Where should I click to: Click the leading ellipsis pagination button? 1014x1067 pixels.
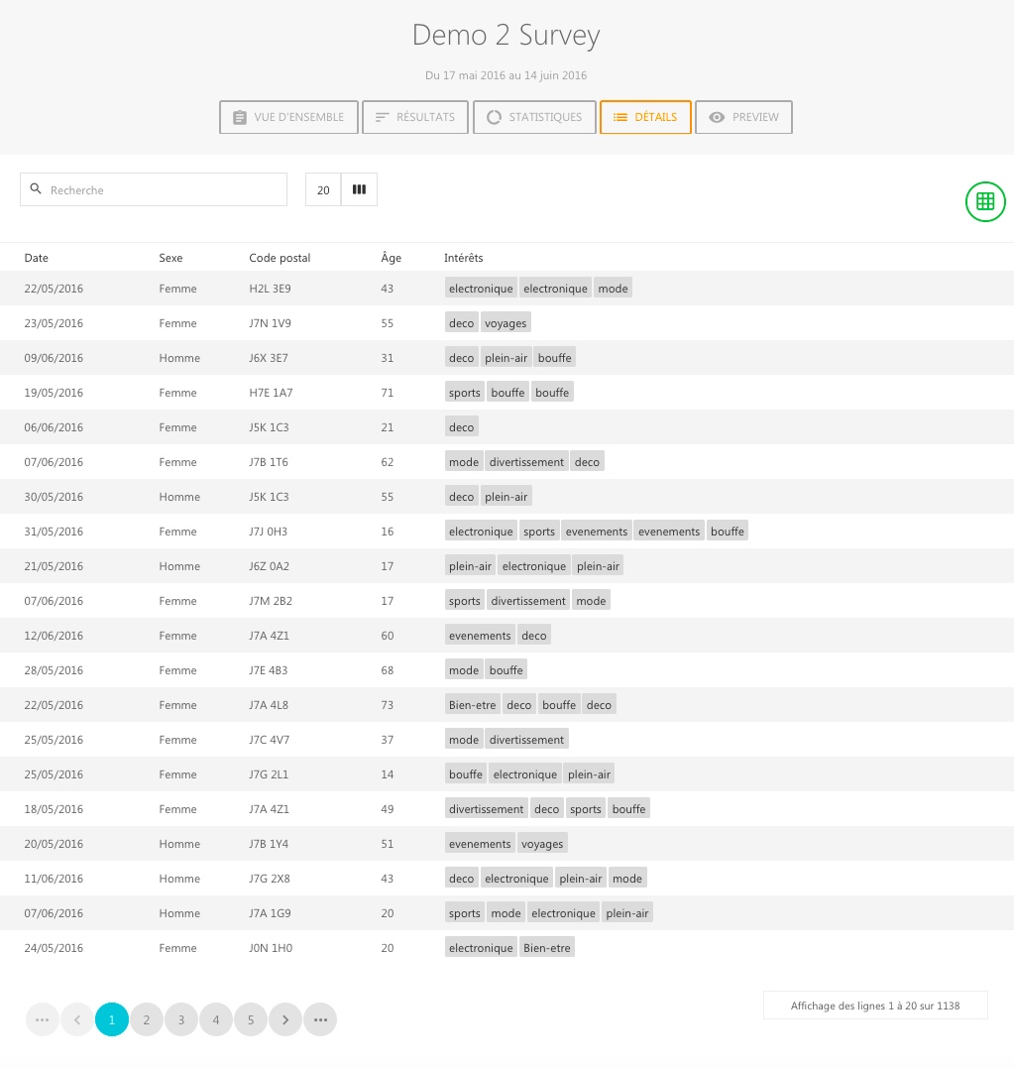pos(43,1019)
